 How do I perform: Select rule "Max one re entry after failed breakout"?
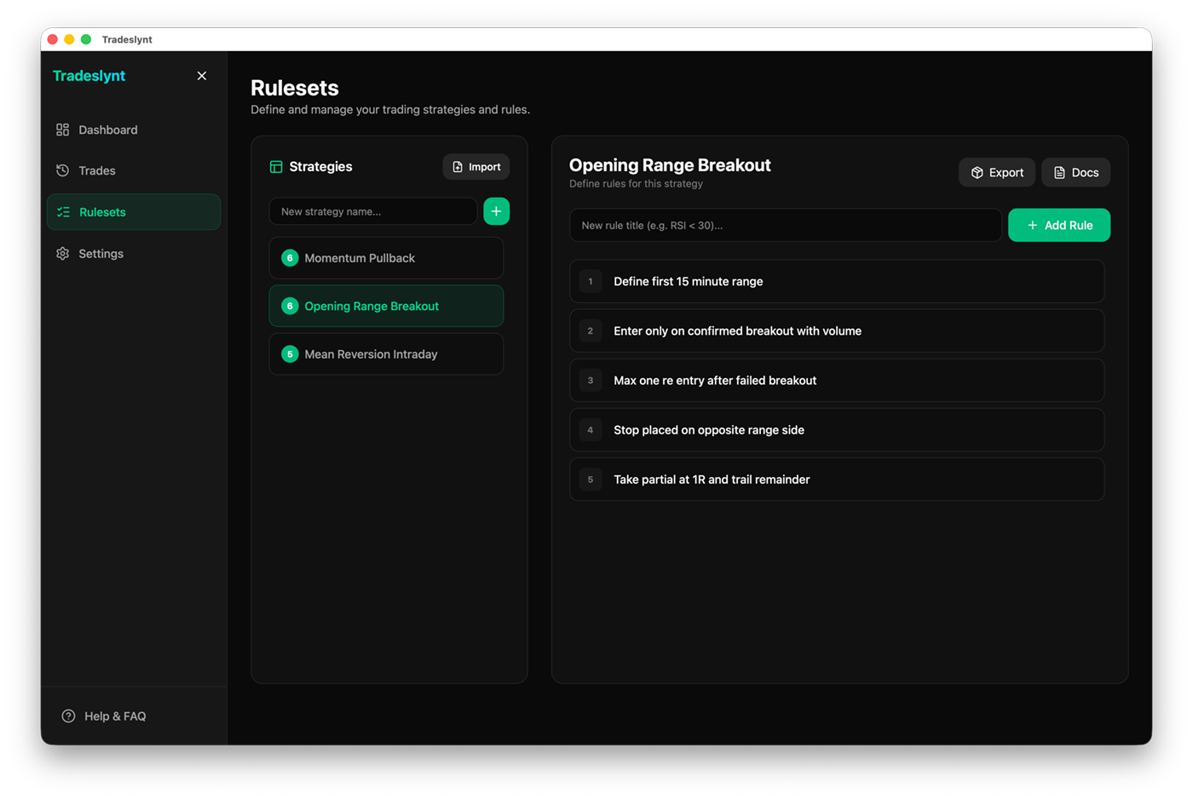coord(837,381)
